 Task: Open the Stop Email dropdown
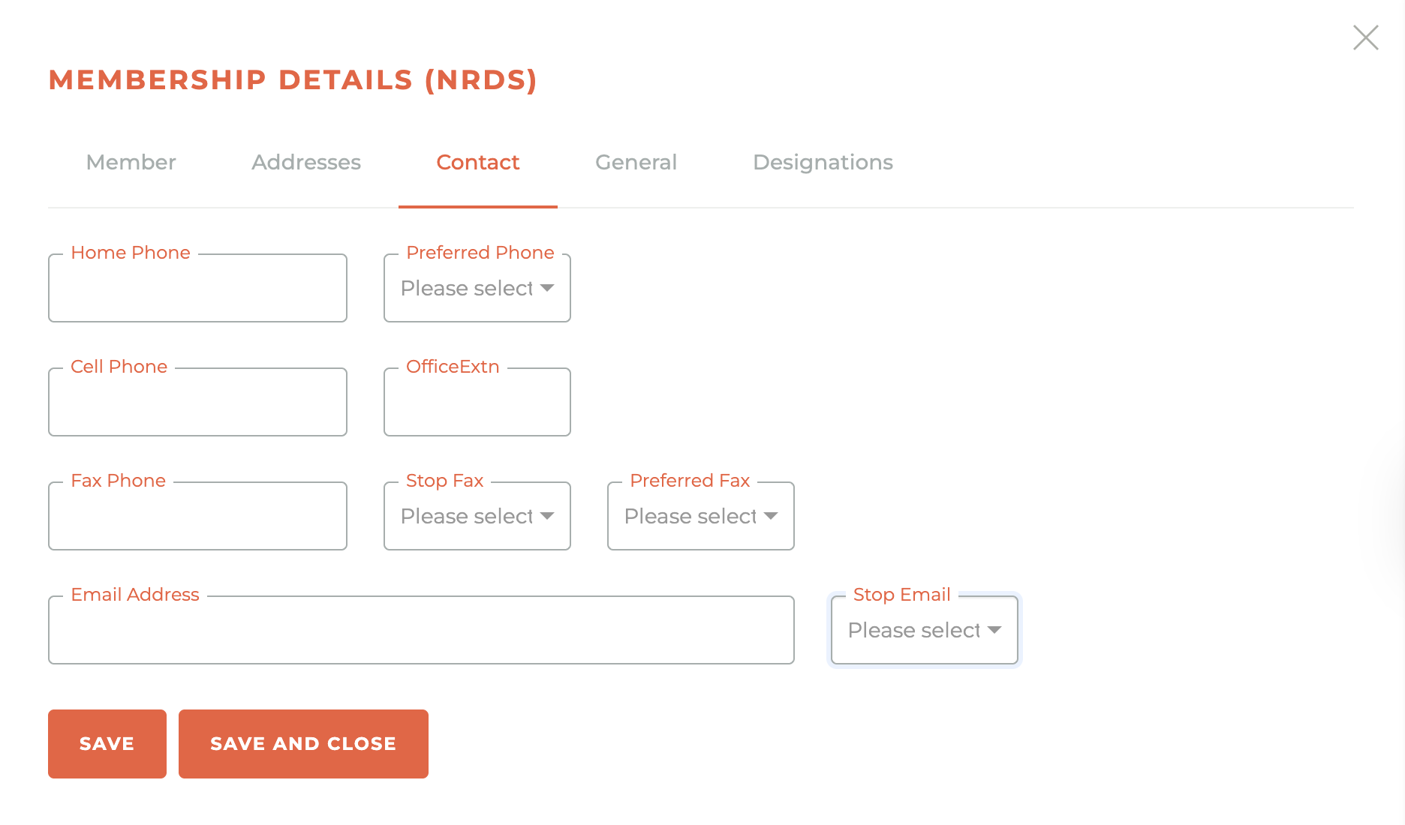pos(923,630)
